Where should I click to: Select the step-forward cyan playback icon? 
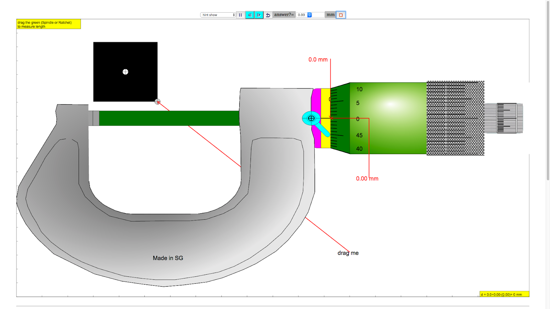258,15
